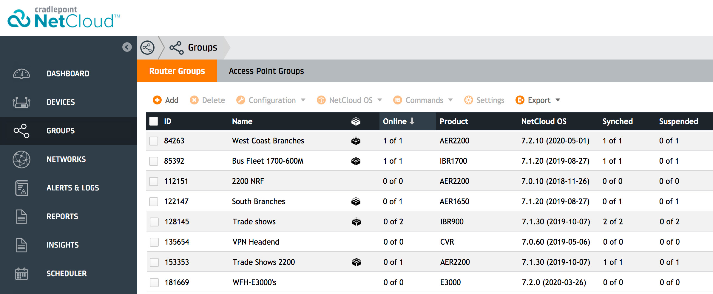
Task: Switch to Access Point Groups tab
Action: pos(266,71)
